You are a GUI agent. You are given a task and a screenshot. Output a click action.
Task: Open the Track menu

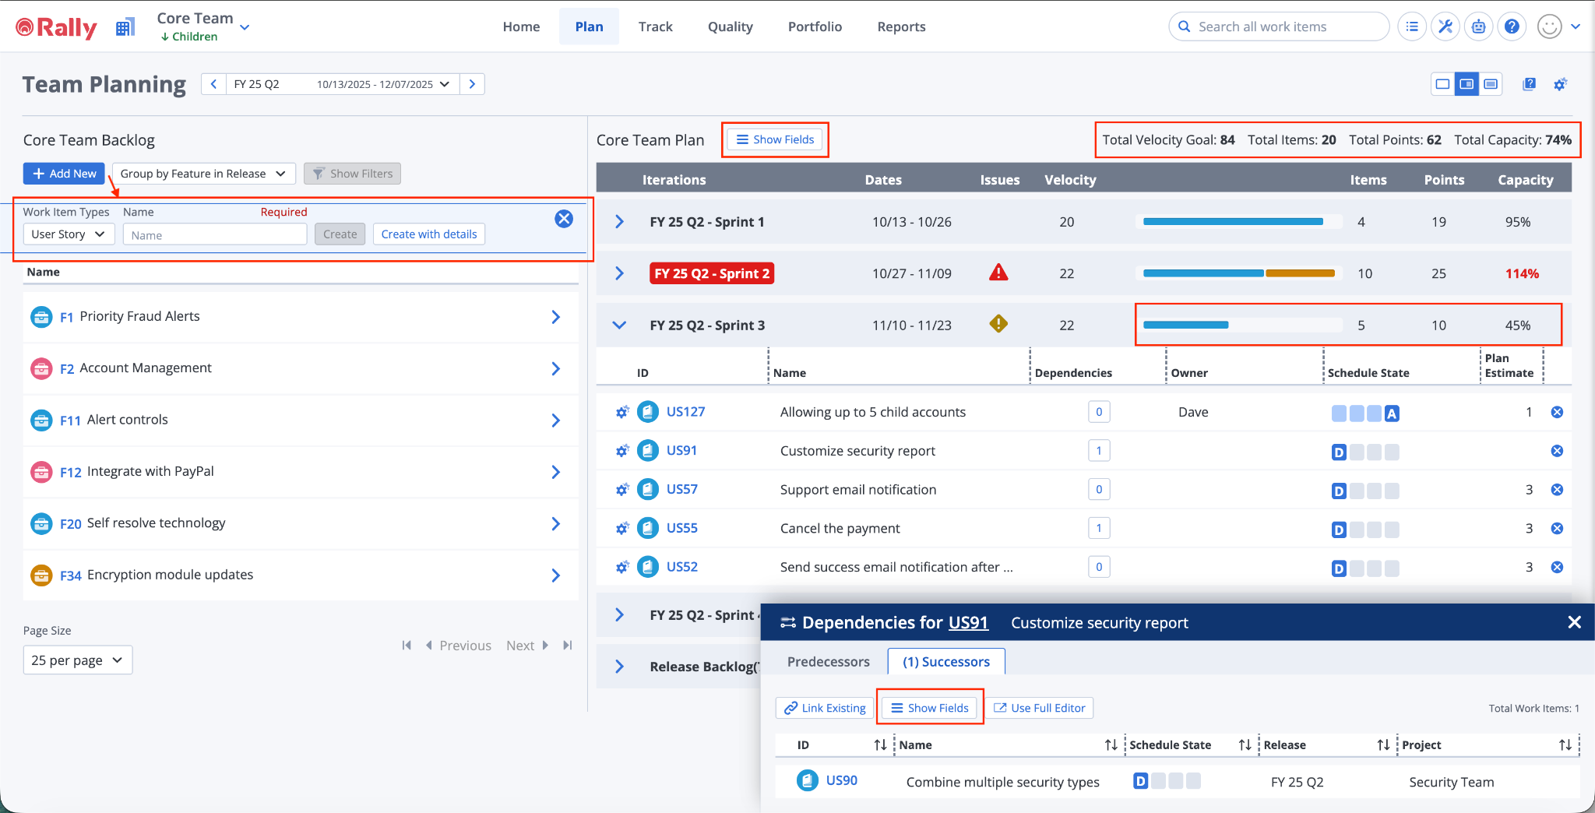(655, 26)
